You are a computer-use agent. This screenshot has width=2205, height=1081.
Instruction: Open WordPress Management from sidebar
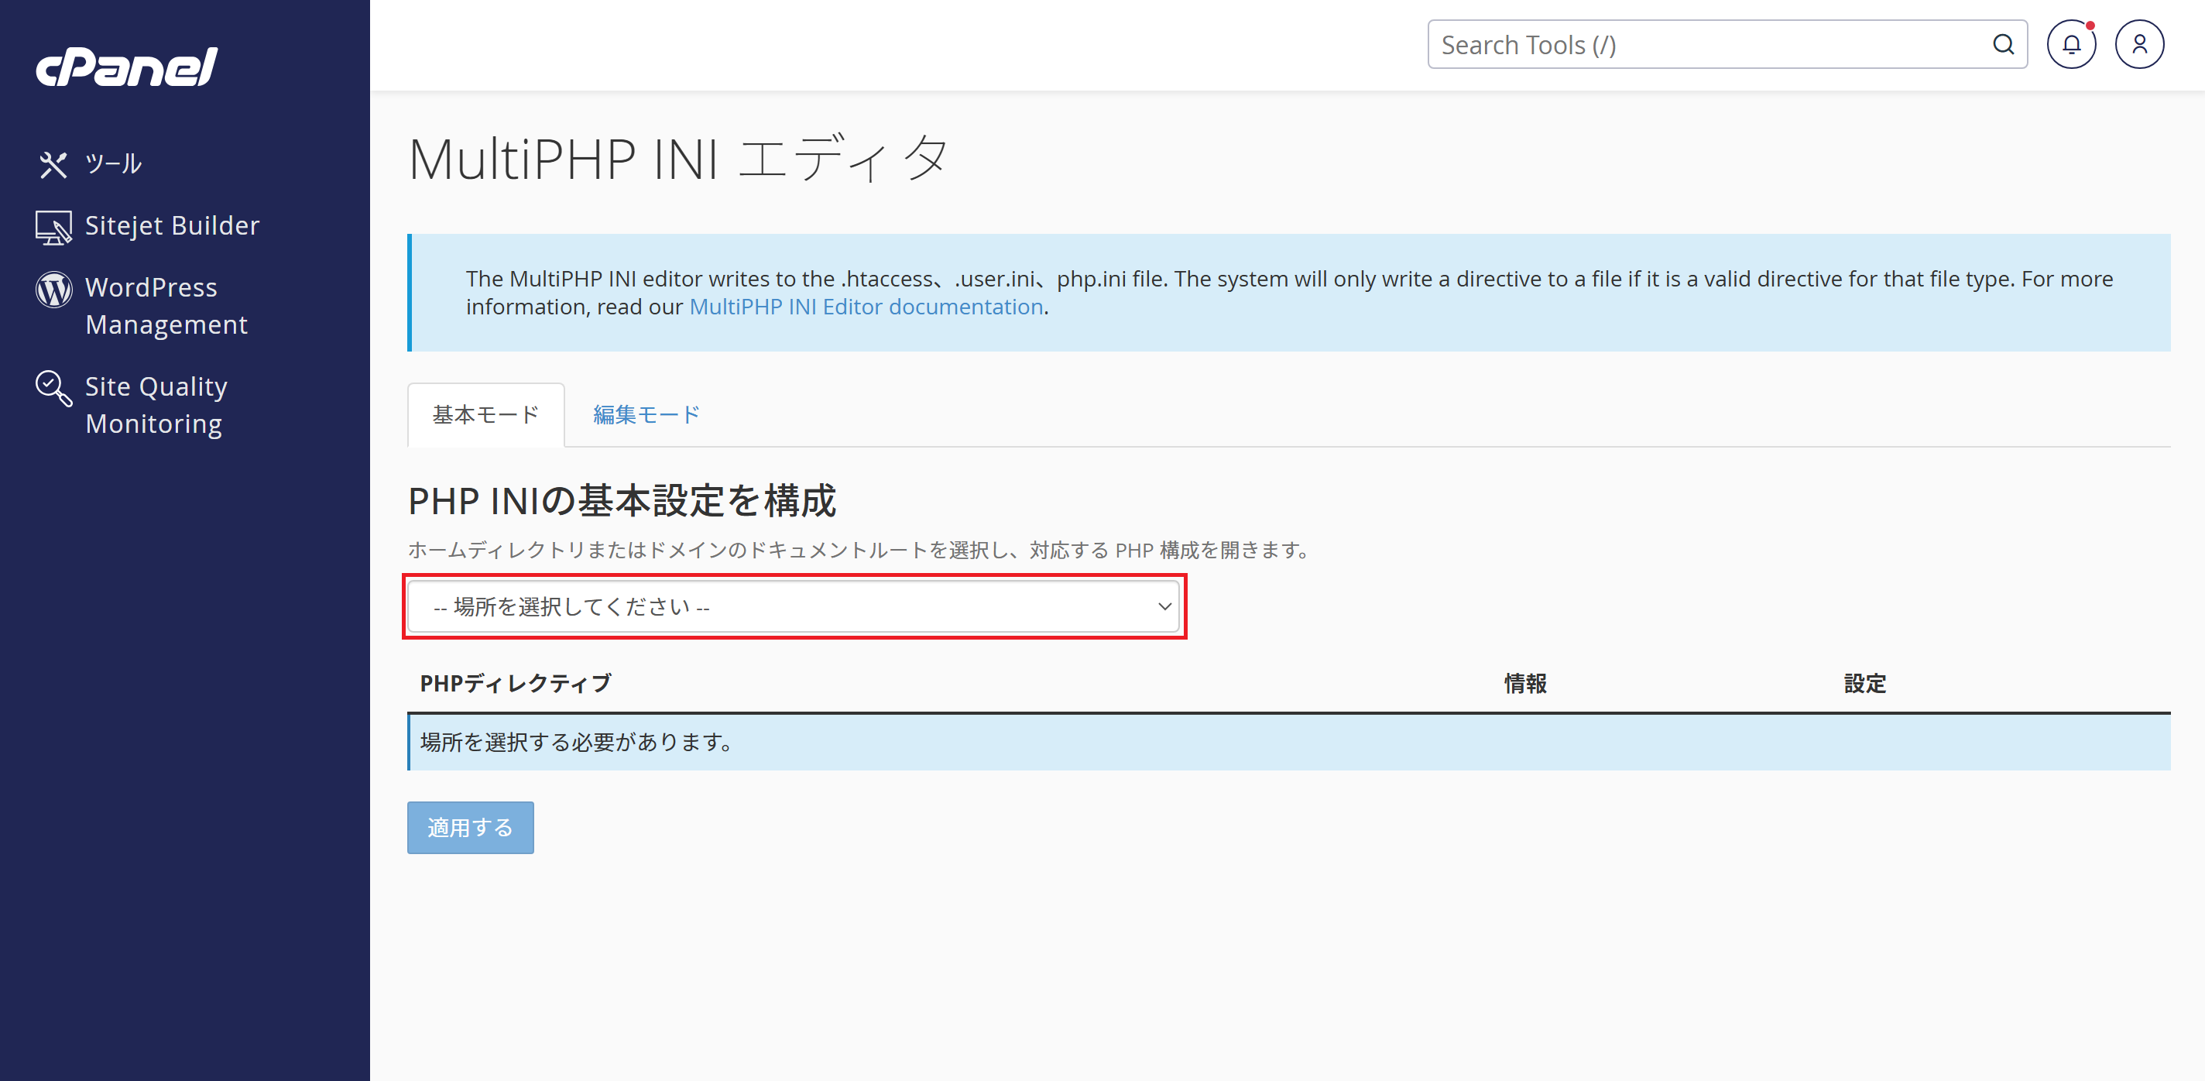(166, 307)
